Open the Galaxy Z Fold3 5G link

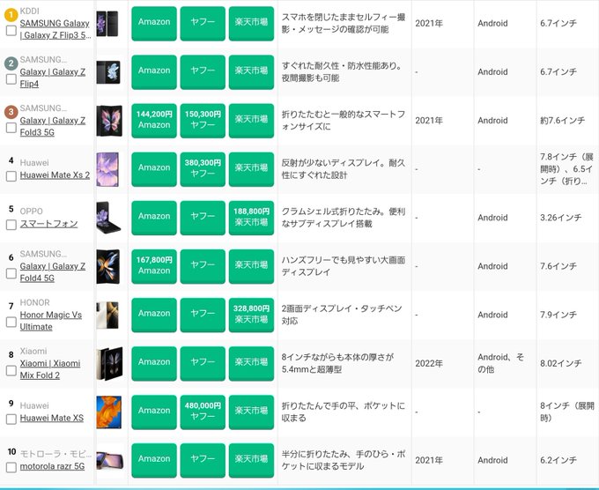pos(53,126)
